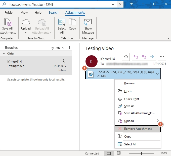Click the mp4 video file icon
Image resolution: width=171 pixels, height=156 pixels.
click(x=91, y=74)
